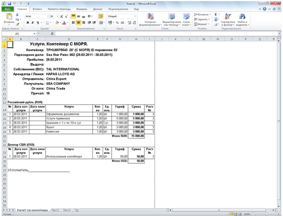Click the Insert Function fx icon

tap(52, 34)
